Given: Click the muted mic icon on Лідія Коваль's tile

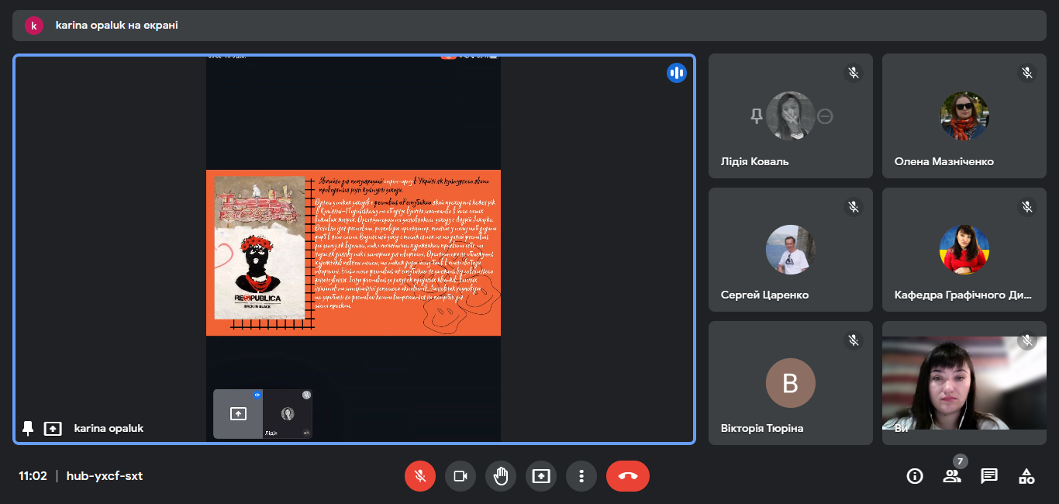Looking at the screenshot, I should click(x=854, y=73).
